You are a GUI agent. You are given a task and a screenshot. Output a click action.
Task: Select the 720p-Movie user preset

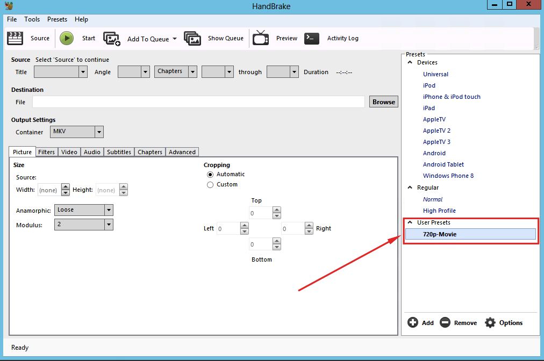[x=470, y=234]
